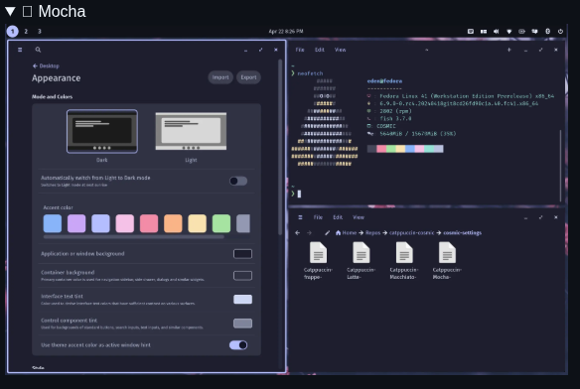Open catppuccin-cosmic in breadcrumb path
Screen dimensions: 580x389
tap(412, 232)
